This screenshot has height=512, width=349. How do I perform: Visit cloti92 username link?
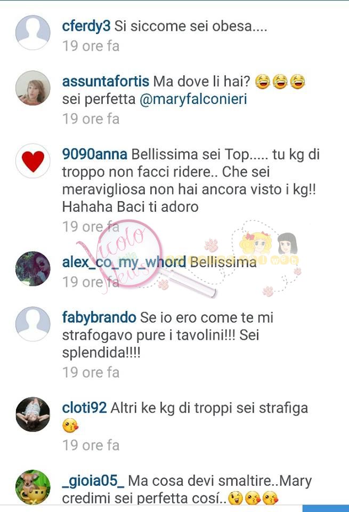pyautogui.click(x=84, y=408)
